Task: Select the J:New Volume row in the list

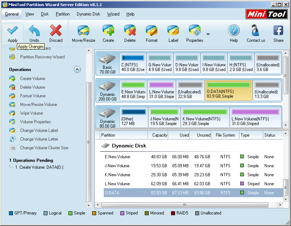Action: click(x=193, y=166)
